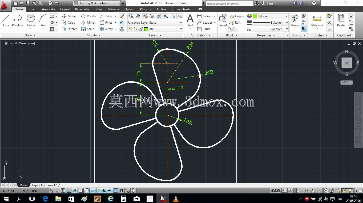Click the Group icon
The height and width of the screenshot is (203, 363).
point(295,20)
